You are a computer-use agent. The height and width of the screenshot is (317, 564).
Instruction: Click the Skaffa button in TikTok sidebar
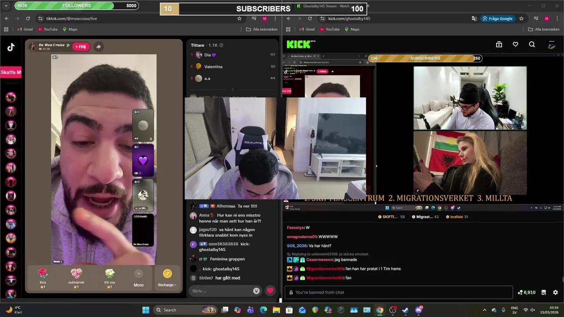coord(11,72)
